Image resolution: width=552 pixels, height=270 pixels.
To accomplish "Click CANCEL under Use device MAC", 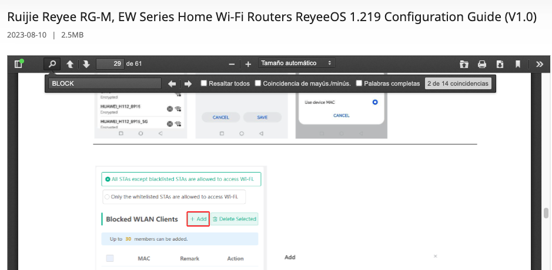I will coord(341,115).
